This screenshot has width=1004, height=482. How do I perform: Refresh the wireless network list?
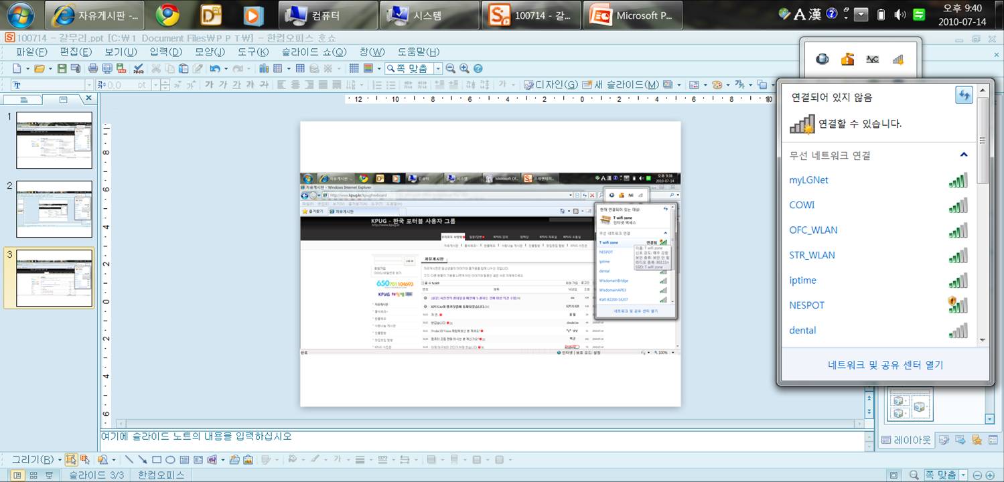(x=964, y=96)
